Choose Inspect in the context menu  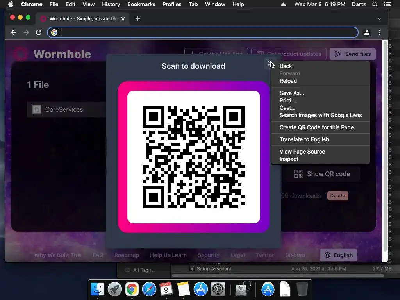(x=289, y=159)
